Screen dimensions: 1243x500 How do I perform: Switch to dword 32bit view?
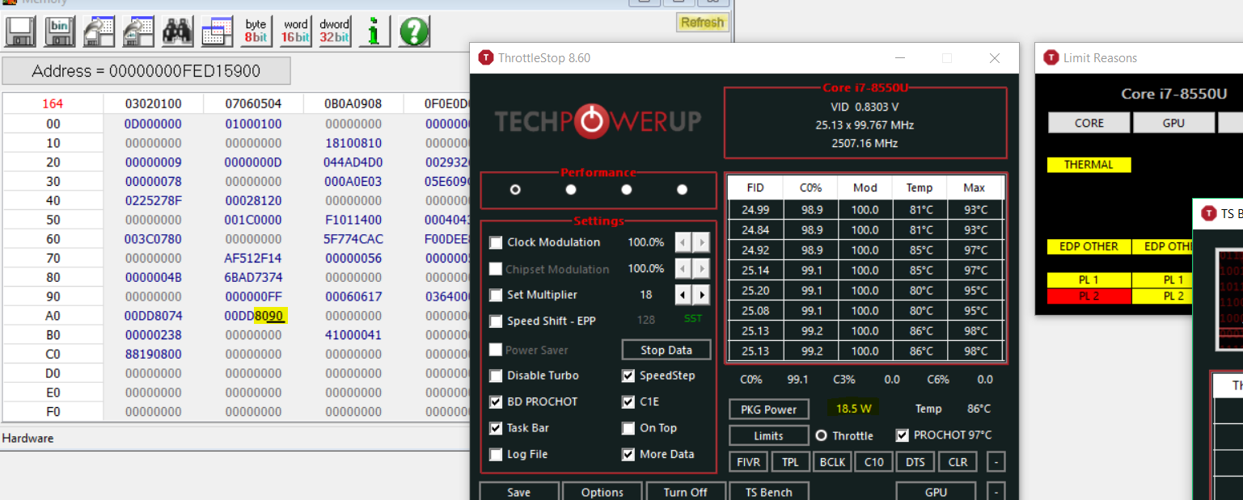coord(334,32)
